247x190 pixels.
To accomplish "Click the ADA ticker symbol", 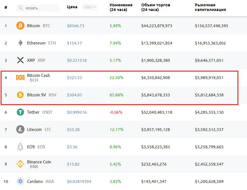I will (50, 181).
